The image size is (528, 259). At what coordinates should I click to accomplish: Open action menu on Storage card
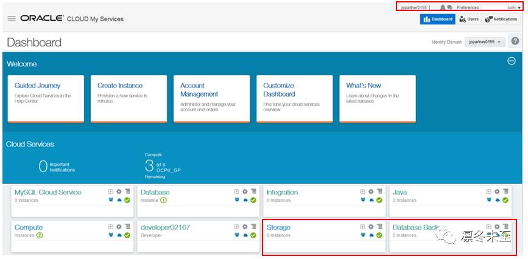pos(379,227)
